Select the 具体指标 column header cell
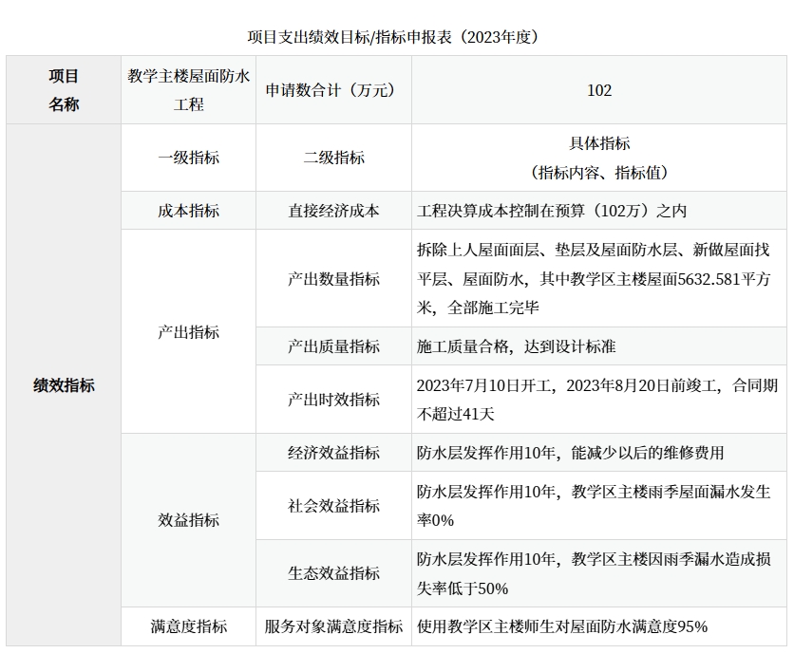This screenshot has height=672, width=794. coord(599,158)
